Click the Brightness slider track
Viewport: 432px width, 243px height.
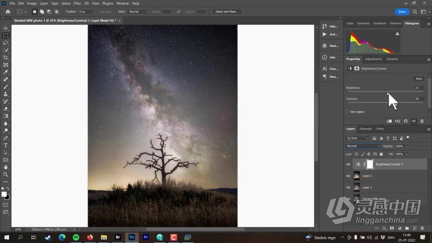click(x=386, y=92)
